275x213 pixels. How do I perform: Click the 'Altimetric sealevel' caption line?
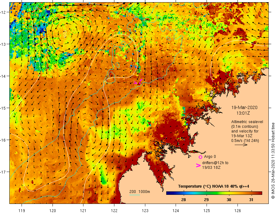tap(247, 122)
